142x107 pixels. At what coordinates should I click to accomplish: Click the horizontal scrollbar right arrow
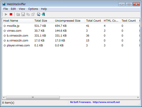point(138,97)
